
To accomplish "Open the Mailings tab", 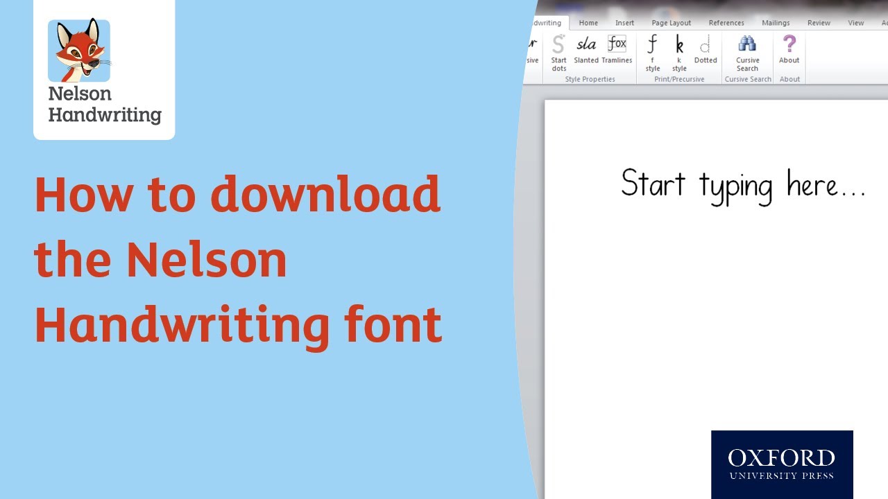I will [x=776, y=23].
